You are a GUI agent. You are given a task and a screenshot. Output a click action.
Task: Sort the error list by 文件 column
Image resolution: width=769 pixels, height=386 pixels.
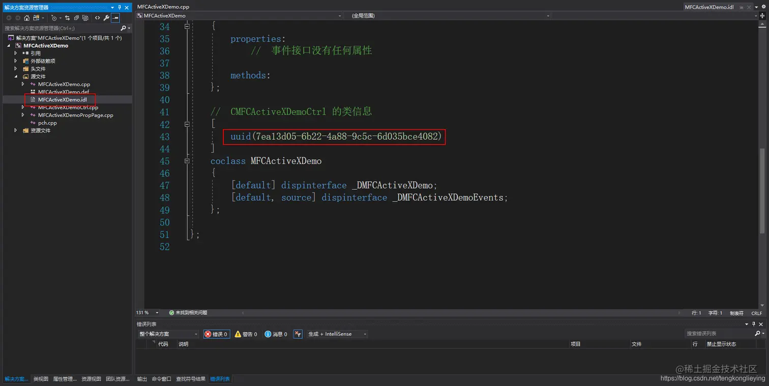[637, 344]
